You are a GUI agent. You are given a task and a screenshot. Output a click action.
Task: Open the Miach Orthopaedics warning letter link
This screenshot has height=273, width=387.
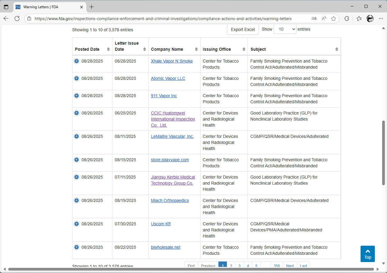(x=170, y=200)
